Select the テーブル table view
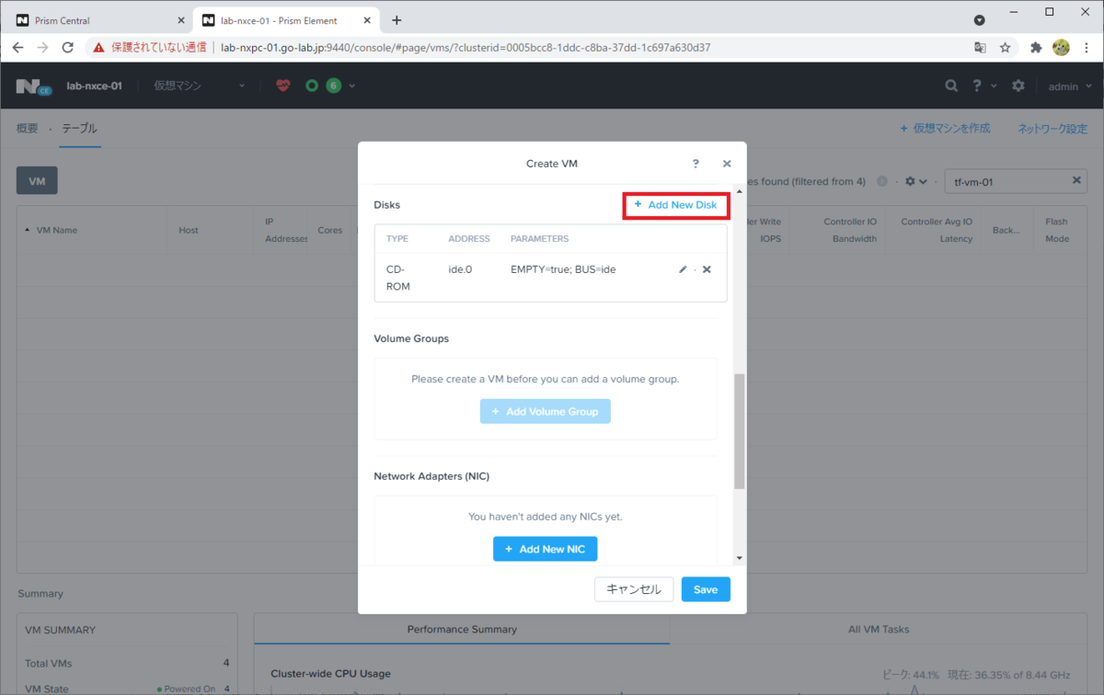1104x695 pixels. 79,129
